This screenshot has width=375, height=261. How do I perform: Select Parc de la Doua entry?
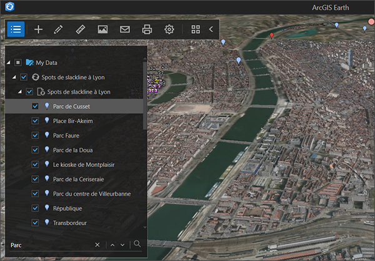(x=72, y=150)
